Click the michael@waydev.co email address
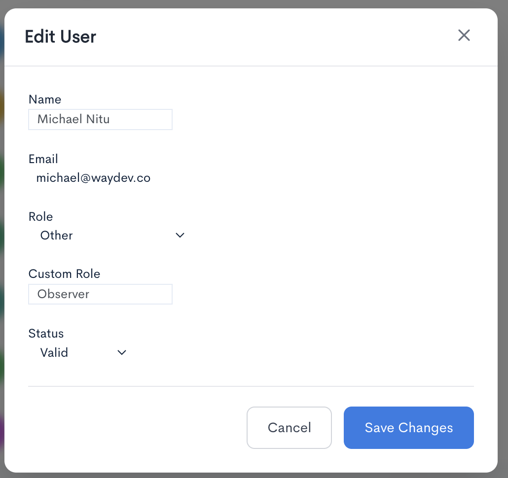 click(93, 178)
